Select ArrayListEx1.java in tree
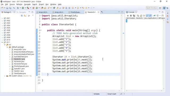The height and width of the screenshot is (96, 170). tap(20, 49)
